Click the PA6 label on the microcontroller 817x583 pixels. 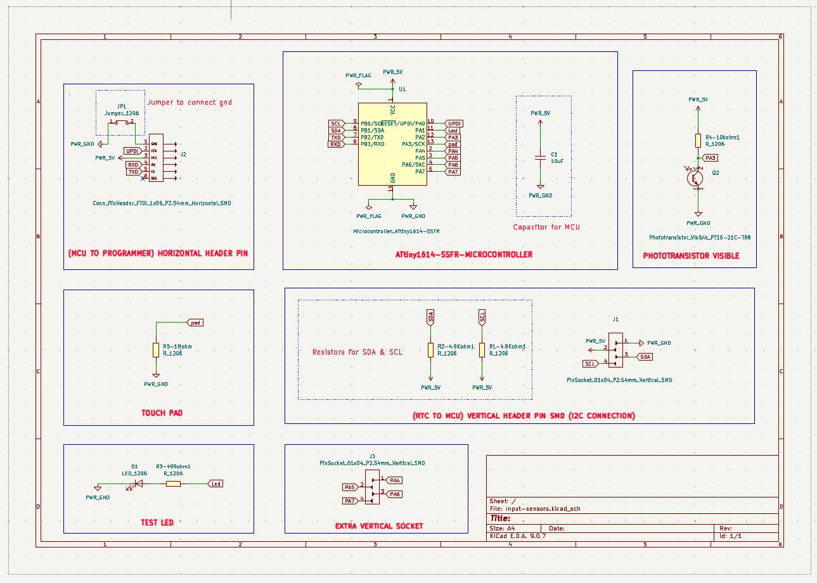[452, 165]
